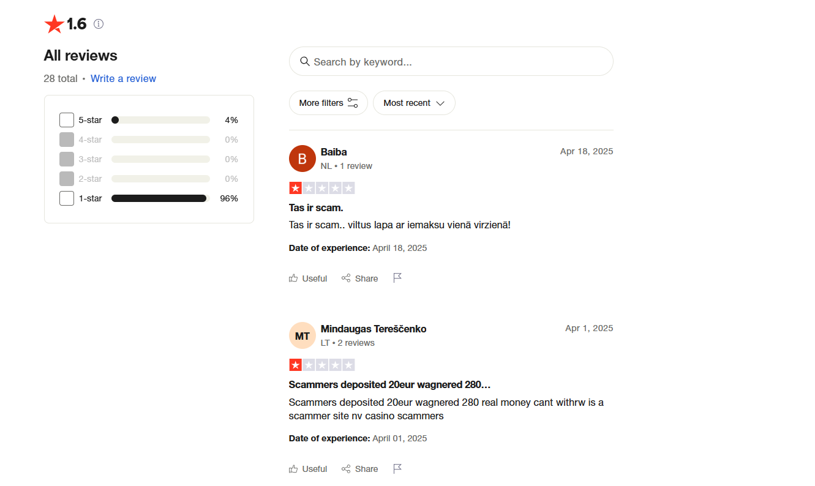This screenshot has width=815, height=486.
Task: Click the Write a review link
Action: click(x=123, y=78)
